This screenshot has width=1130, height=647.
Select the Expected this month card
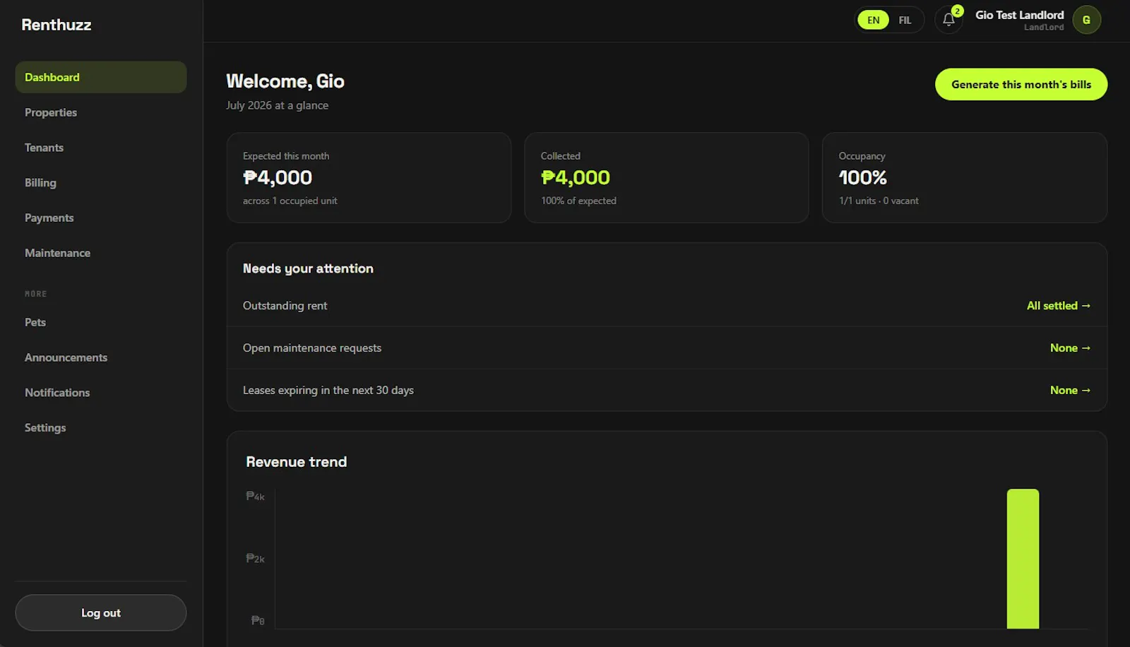click(369, 177)
